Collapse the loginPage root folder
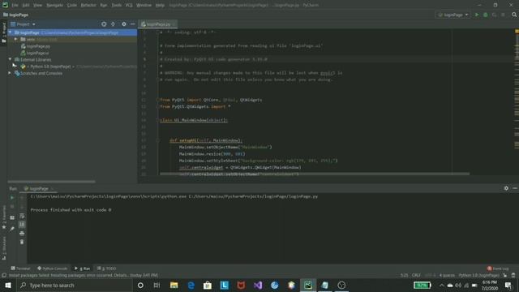 pos(11,32)
